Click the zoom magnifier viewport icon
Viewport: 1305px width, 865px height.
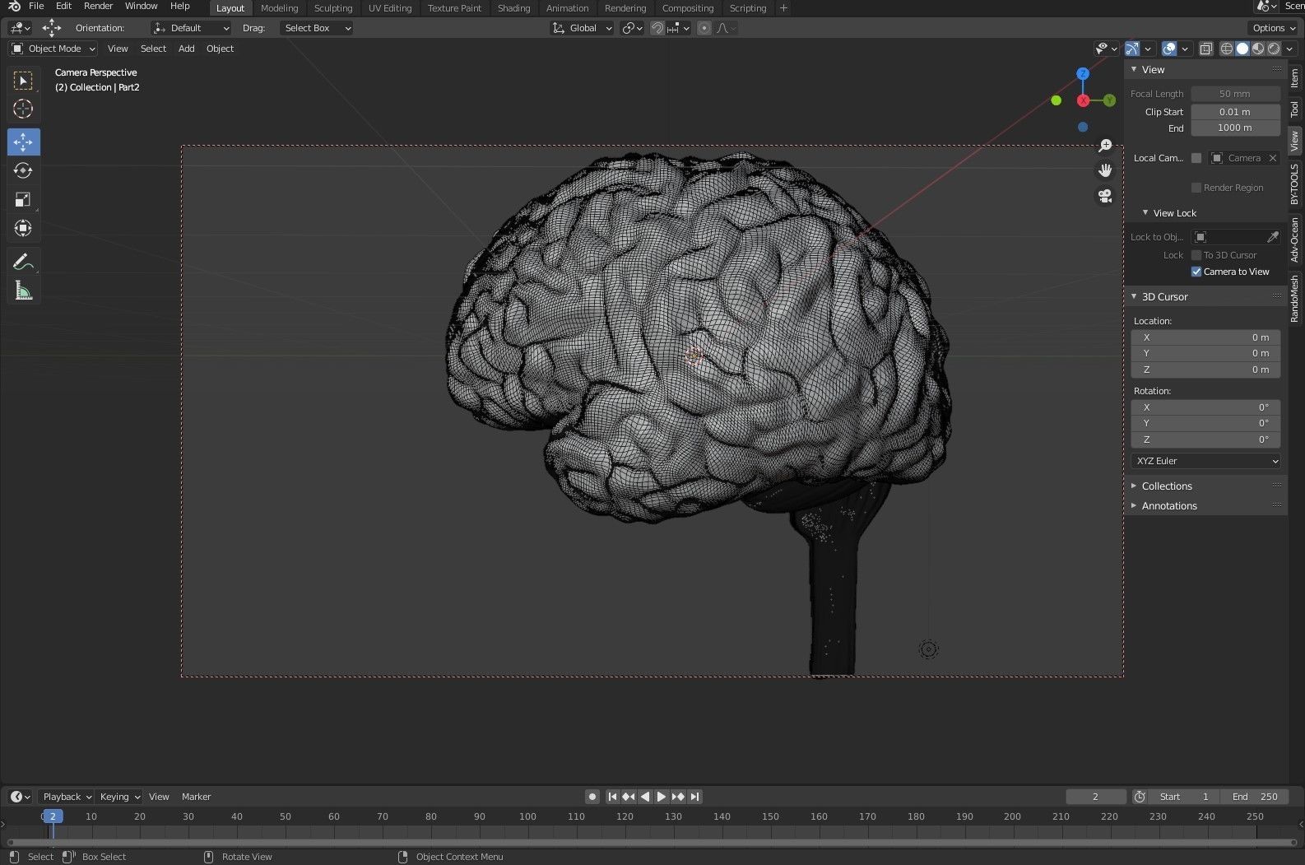1105,146
